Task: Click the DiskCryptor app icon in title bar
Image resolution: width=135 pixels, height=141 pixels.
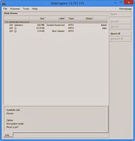Action: 4,3
